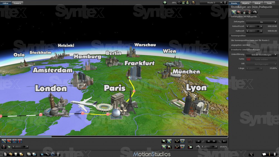This screenshot has height=157, width=279.
Task: Select the red vehicle object tool
Action: point(9,141)
